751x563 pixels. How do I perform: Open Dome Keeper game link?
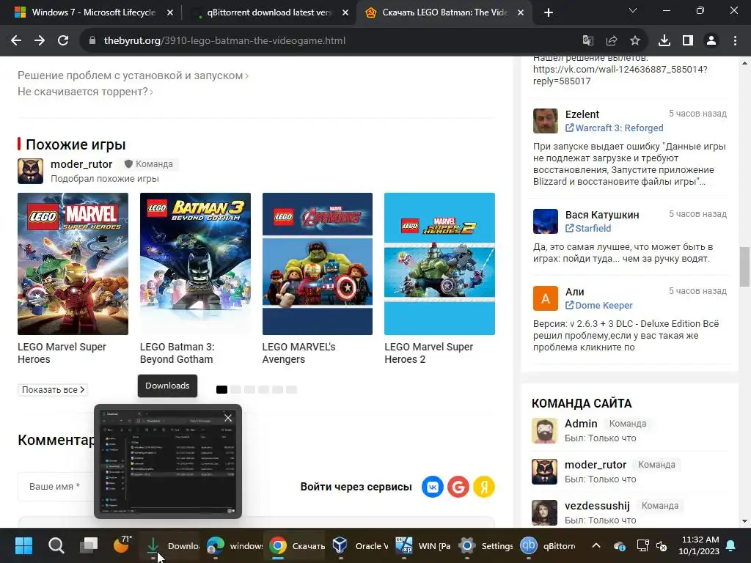coord(599,306)
